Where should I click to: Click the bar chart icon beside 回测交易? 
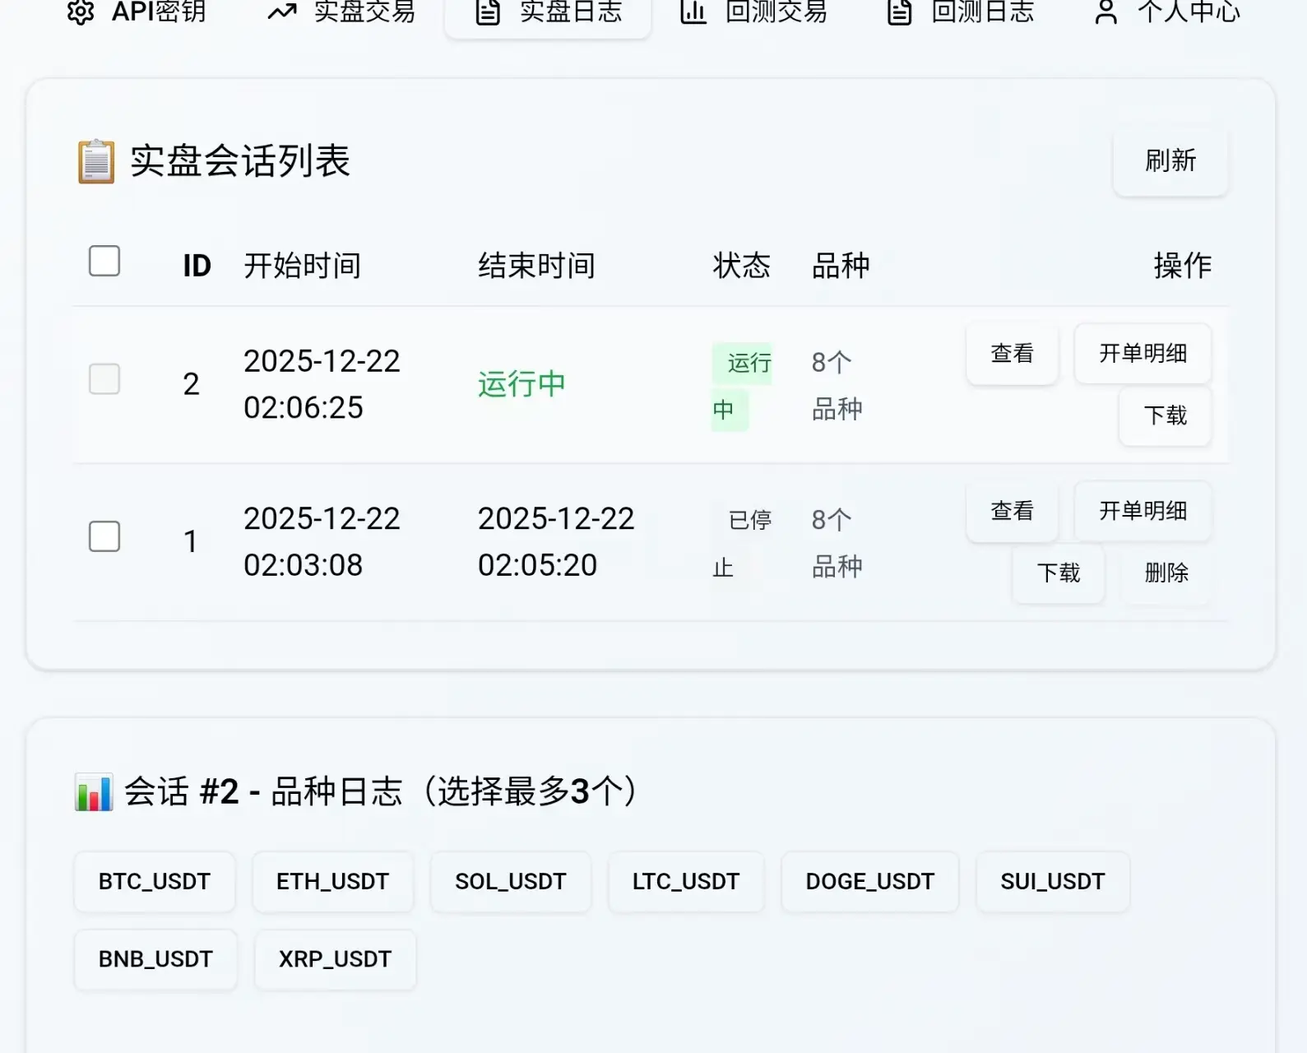coord(693,12)
